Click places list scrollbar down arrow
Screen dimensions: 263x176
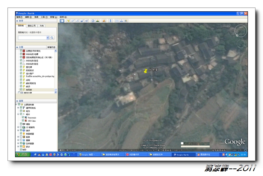click(56, 92)
